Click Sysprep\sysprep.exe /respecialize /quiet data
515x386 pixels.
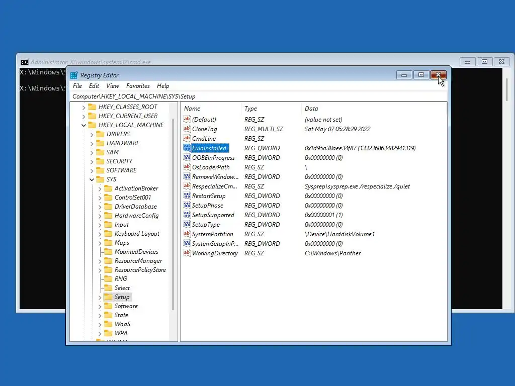point(357,186)
